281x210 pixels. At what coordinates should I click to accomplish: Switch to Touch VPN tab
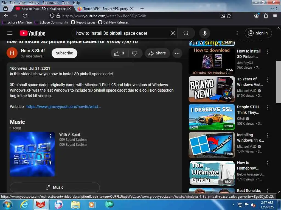coord(106,8)
